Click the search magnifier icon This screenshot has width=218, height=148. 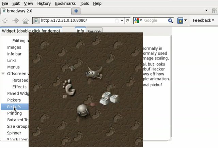(x=170, y=21)
